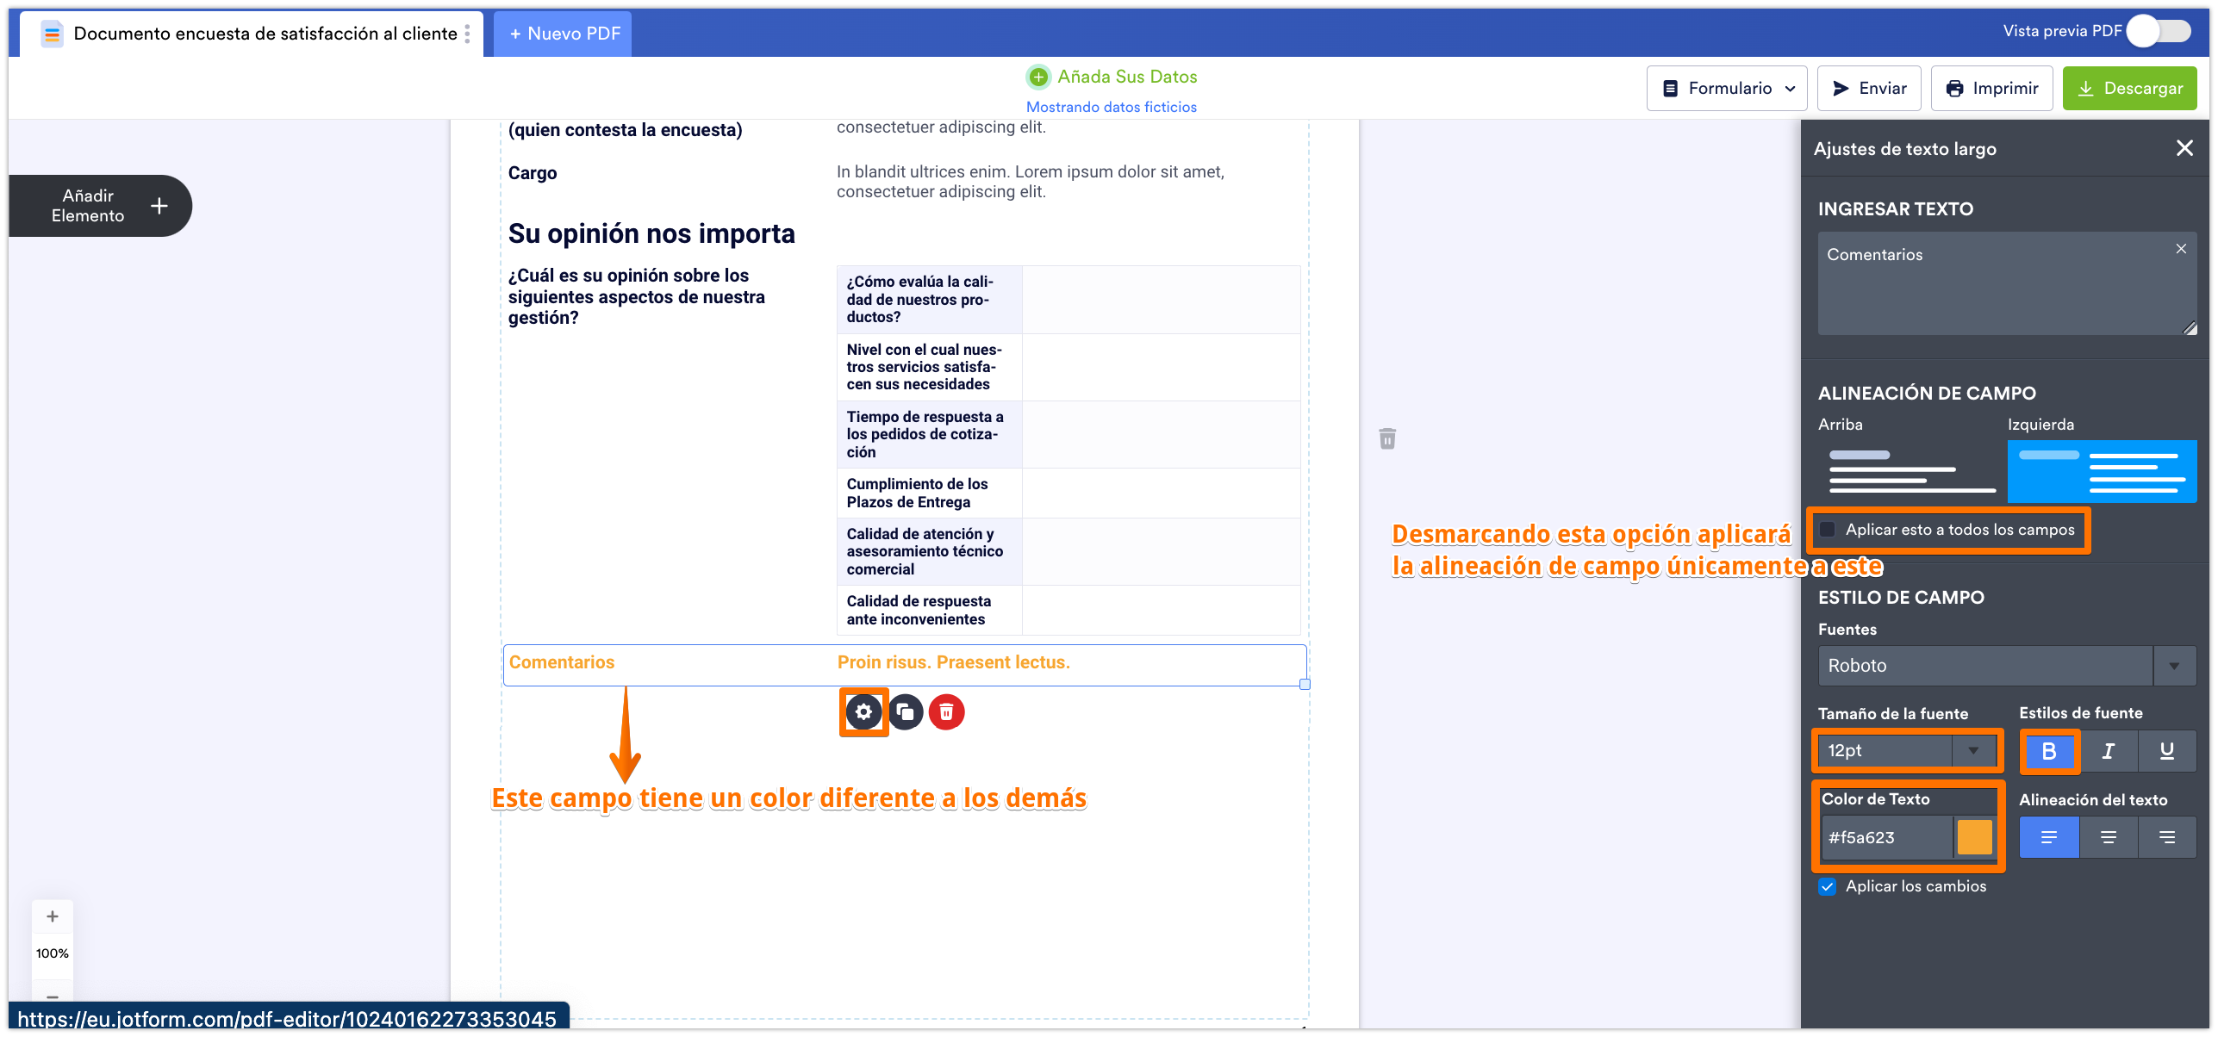Select the Documento encuesta de satisfacción tab
The width and height of the screenshot is (2218, 1037).
[x=265, y=34]
